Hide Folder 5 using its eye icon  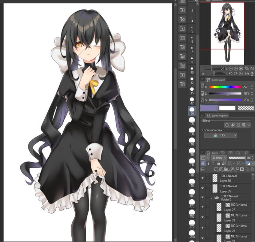tap(202, 197)
